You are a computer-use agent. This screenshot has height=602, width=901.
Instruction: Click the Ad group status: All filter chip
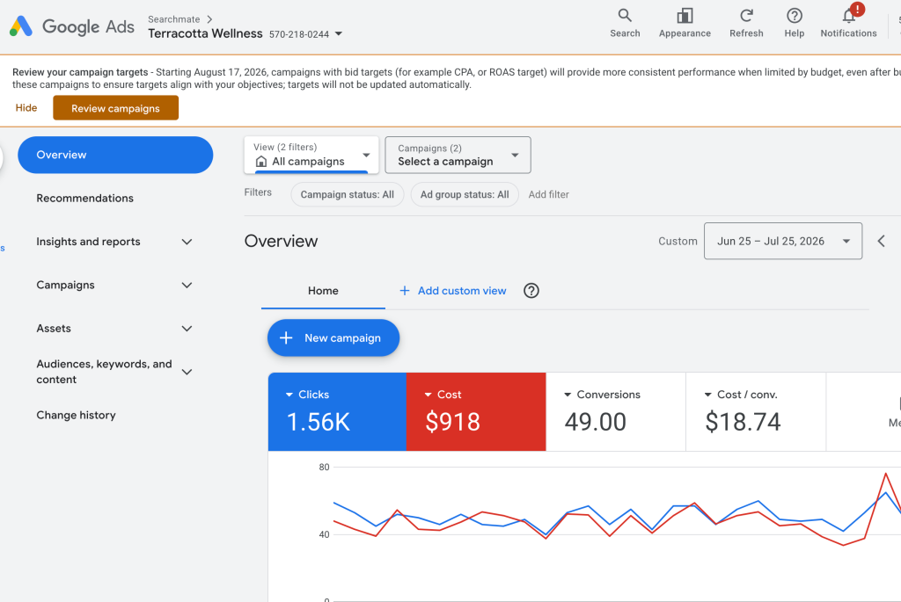[x=465, y=194]
